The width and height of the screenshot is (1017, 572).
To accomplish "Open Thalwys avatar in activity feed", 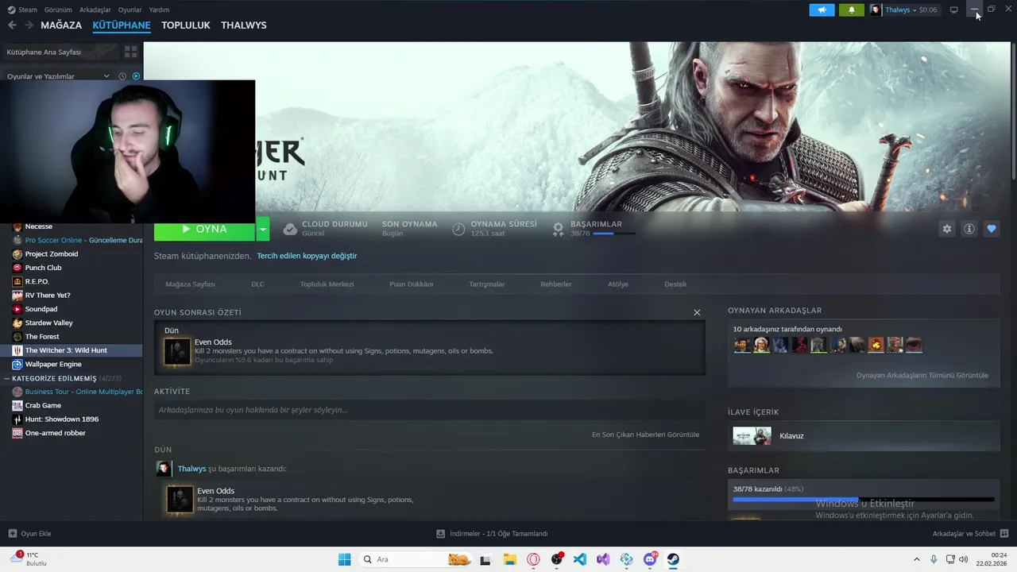I will tap(164, 469).
